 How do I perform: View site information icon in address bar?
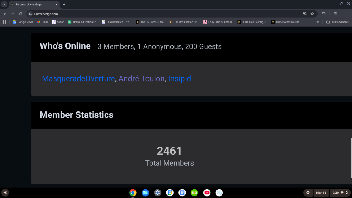[30, 14]
